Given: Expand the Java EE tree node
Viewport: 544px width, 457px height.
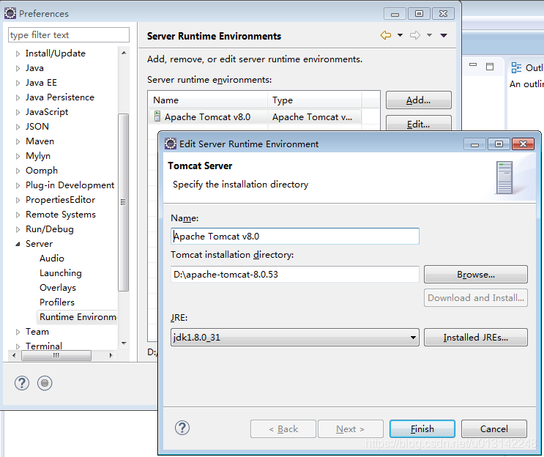Looking at the screenshot, I should tap(18, 83).
